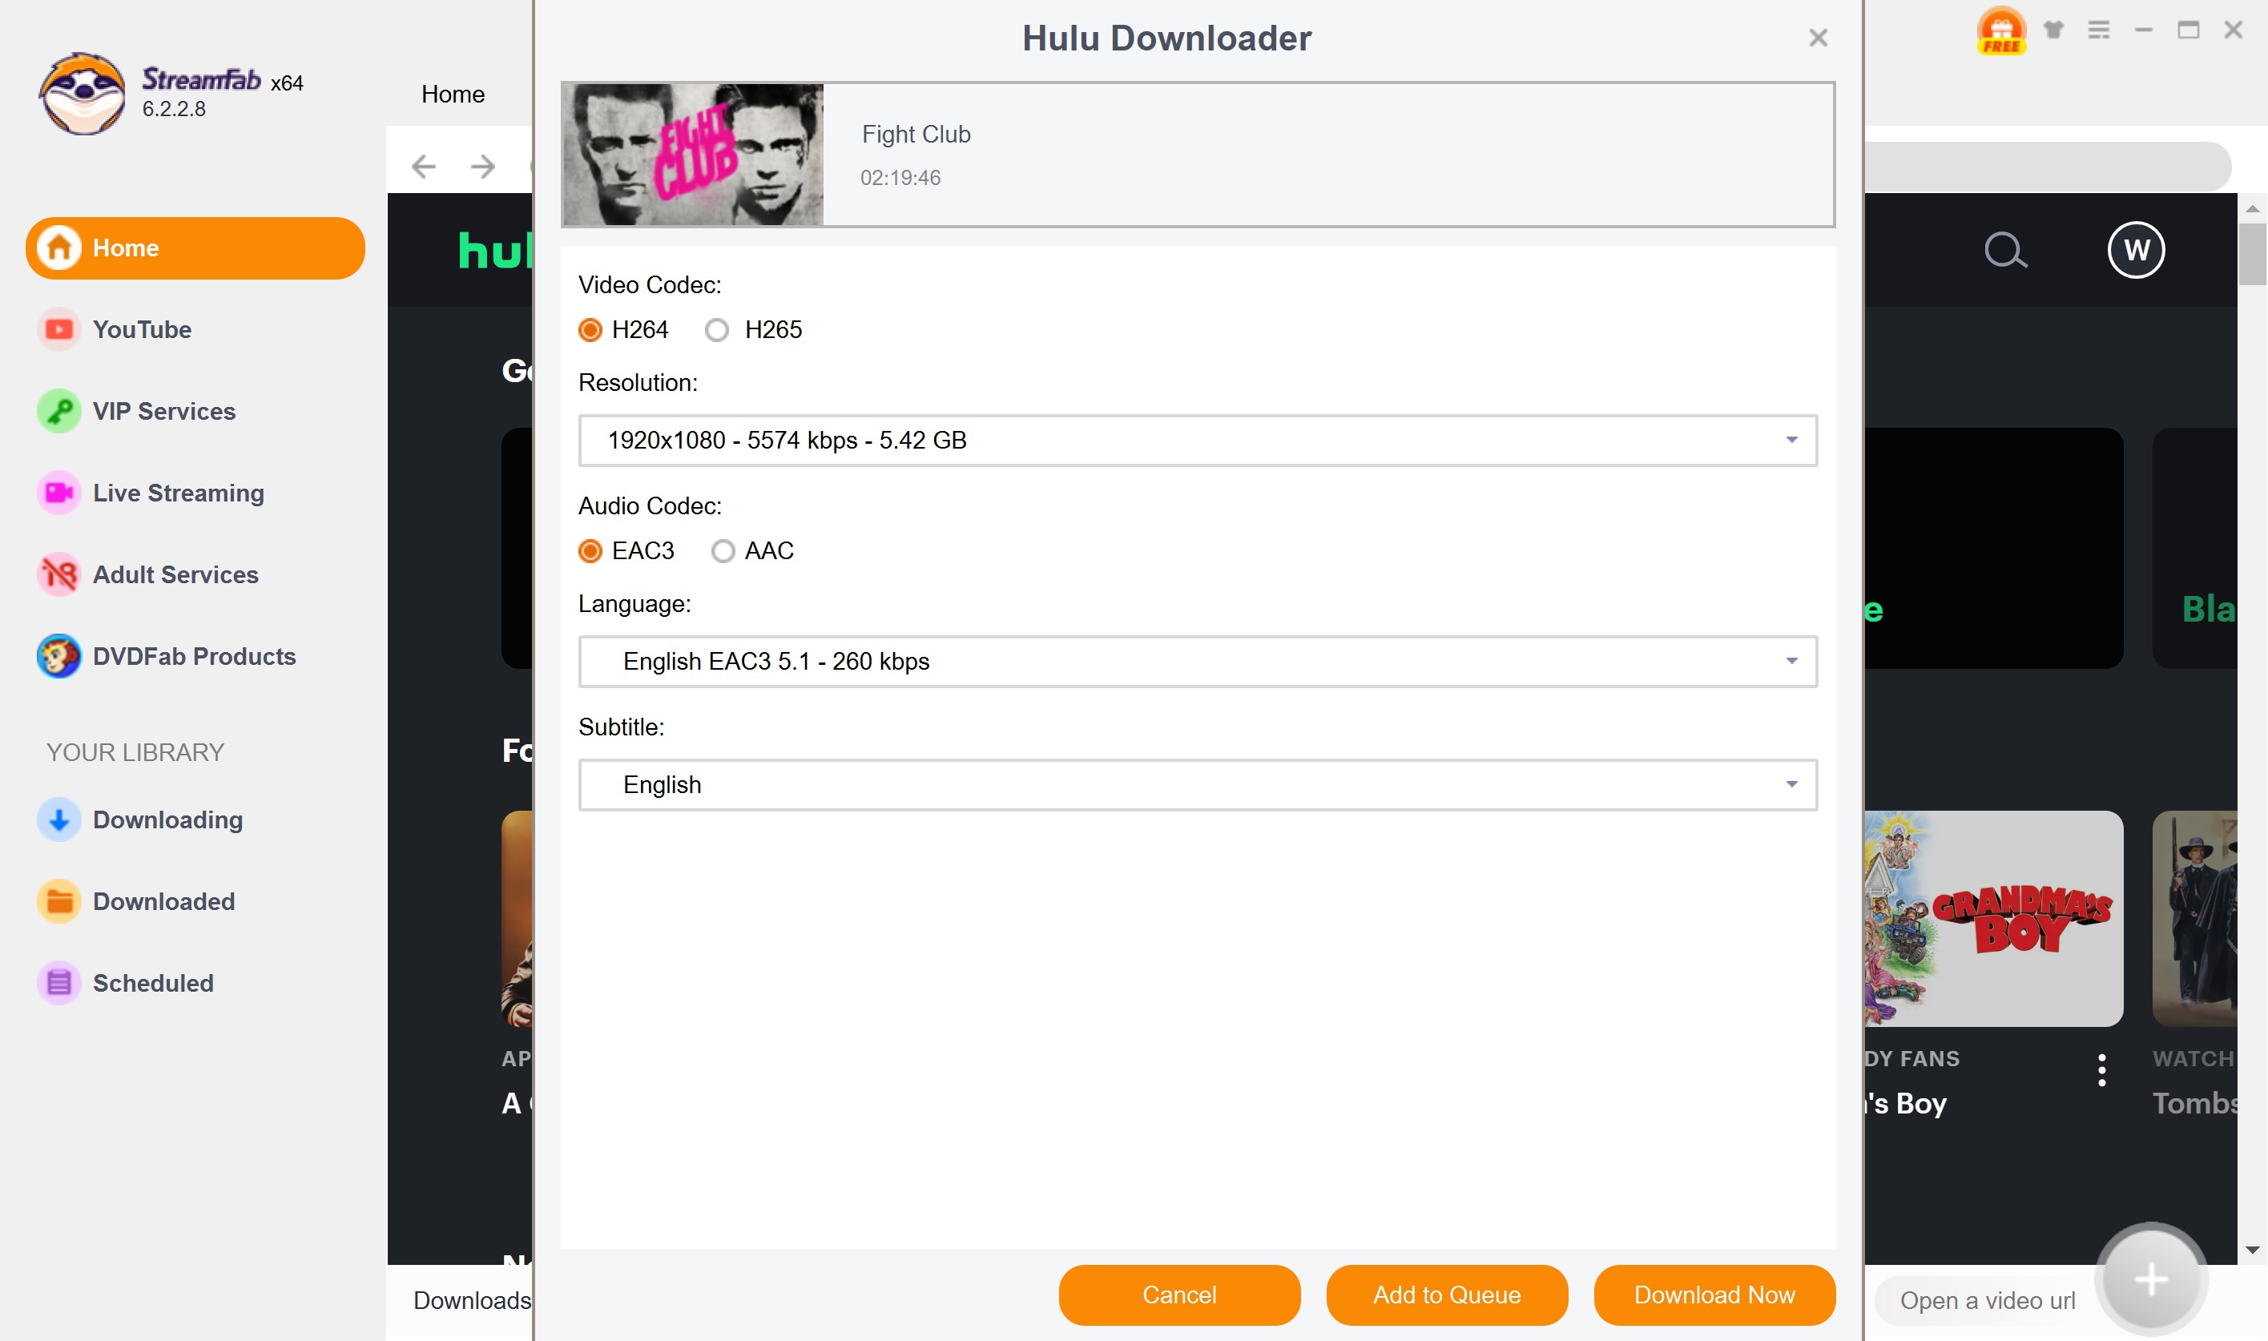Open the Hulu profile W avatar

click(2136, 250)
